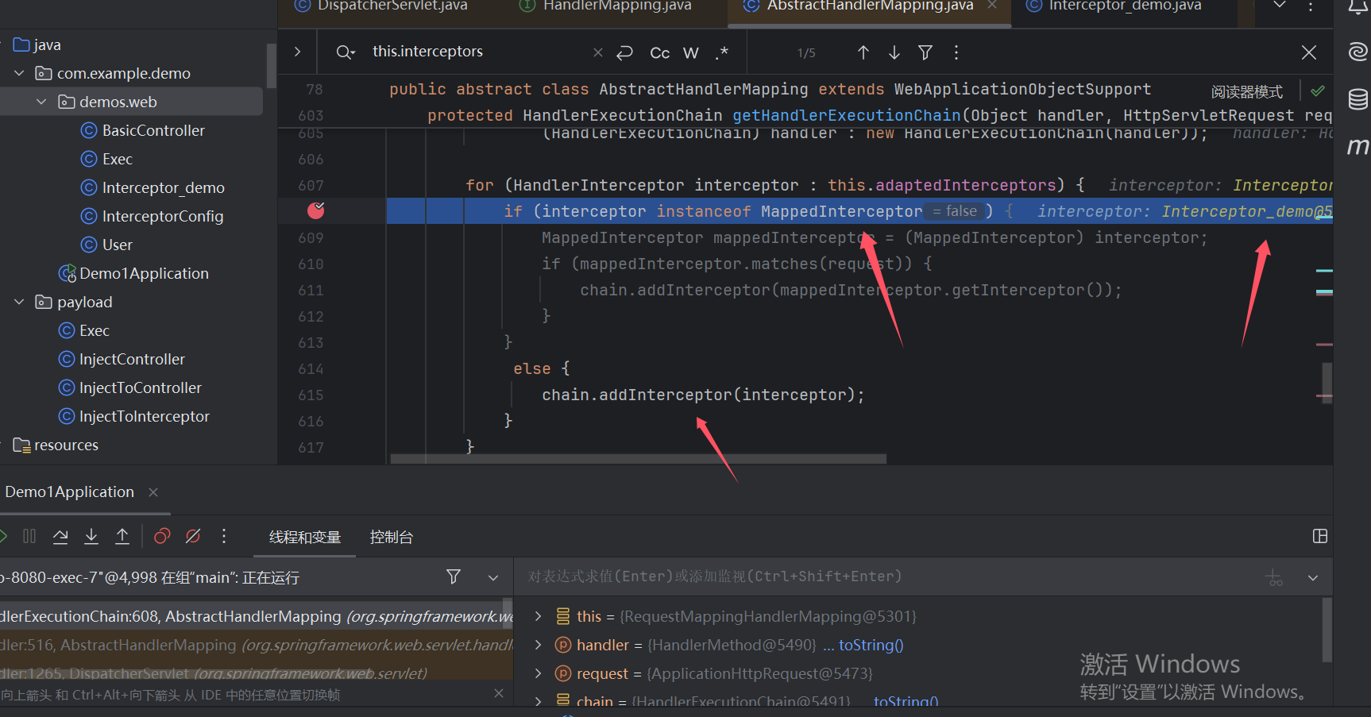Add watch icon in evaluate bar
The image size is (1371, 717).
pos(1275,577)
